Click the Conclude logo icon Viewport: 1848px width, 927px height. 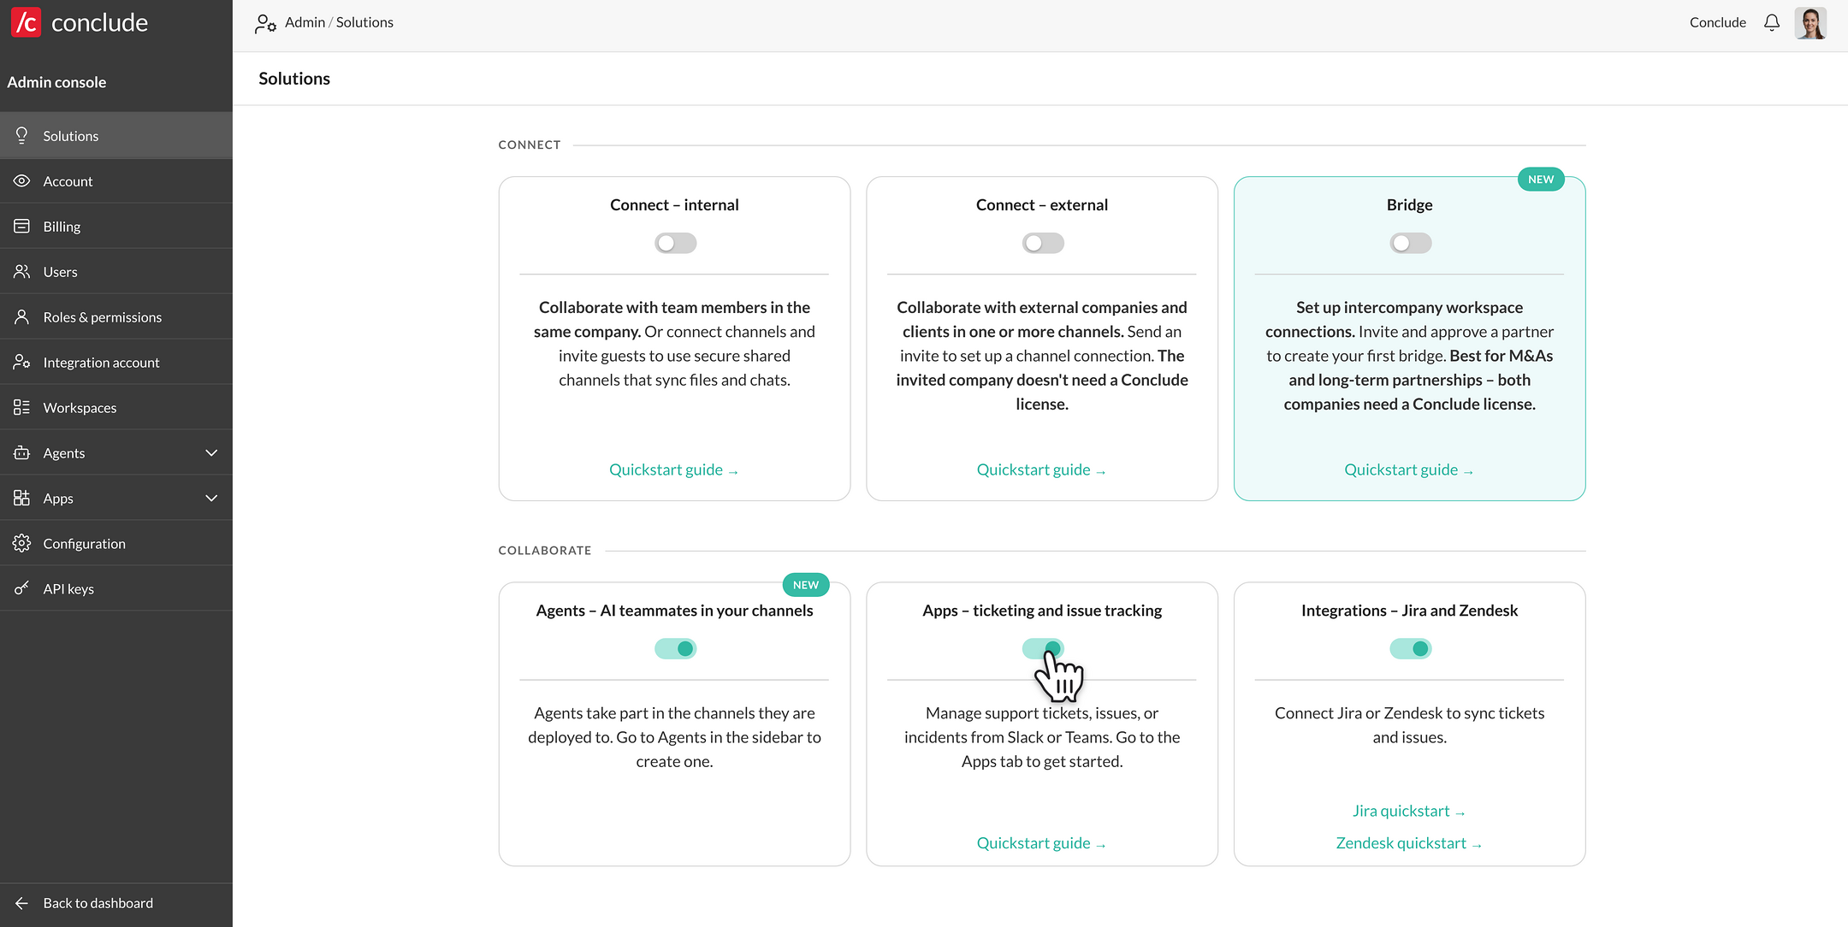point(26,22)
